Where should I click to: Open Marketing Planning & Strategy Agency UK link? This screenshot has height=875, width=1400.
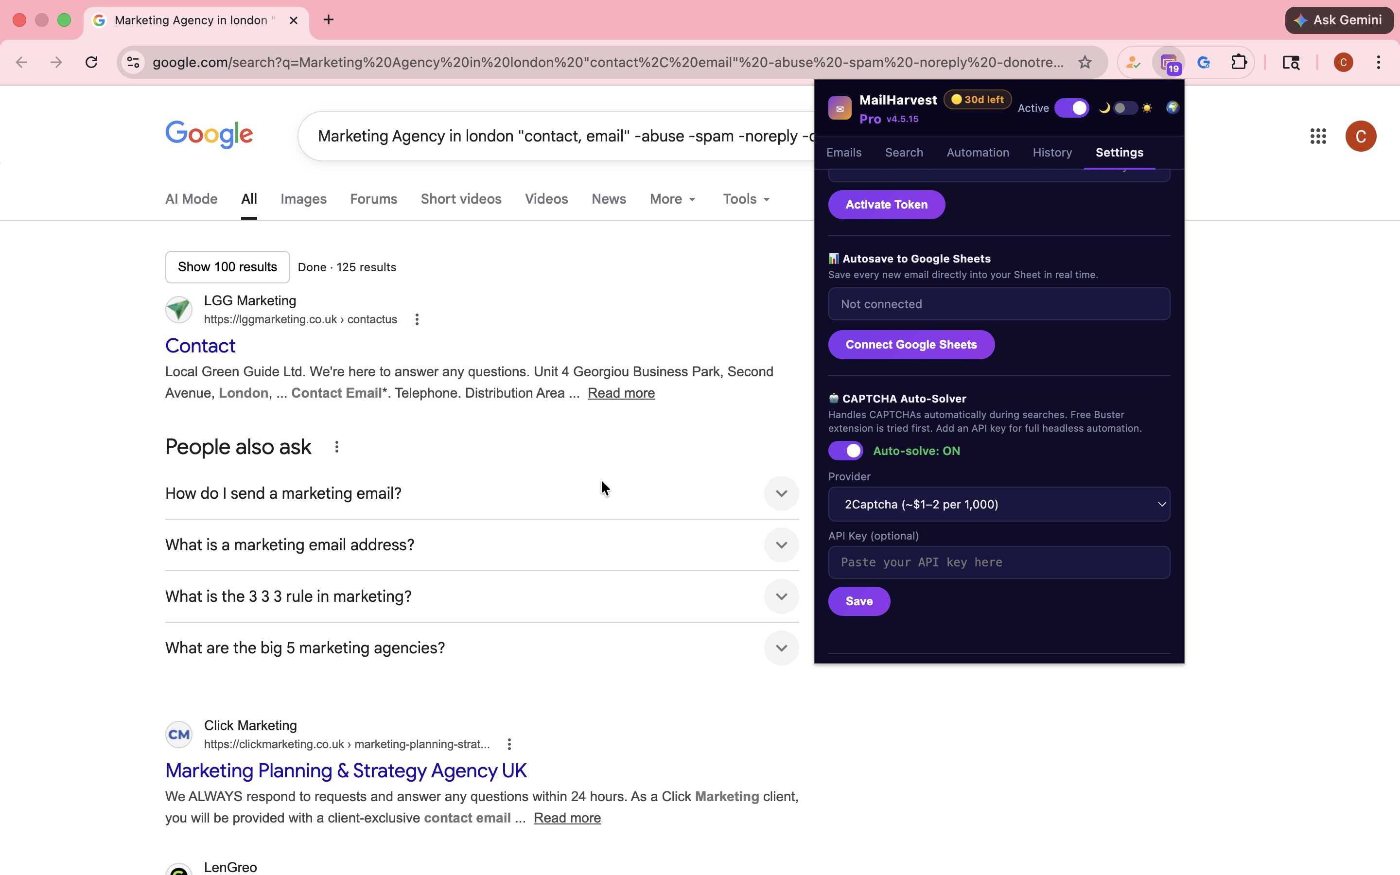tap(346, 771)
